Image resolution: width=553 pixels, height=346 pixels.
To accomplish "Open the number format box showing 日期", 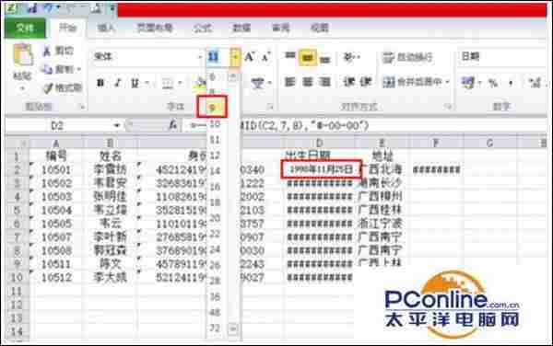I will coord(503,56).
